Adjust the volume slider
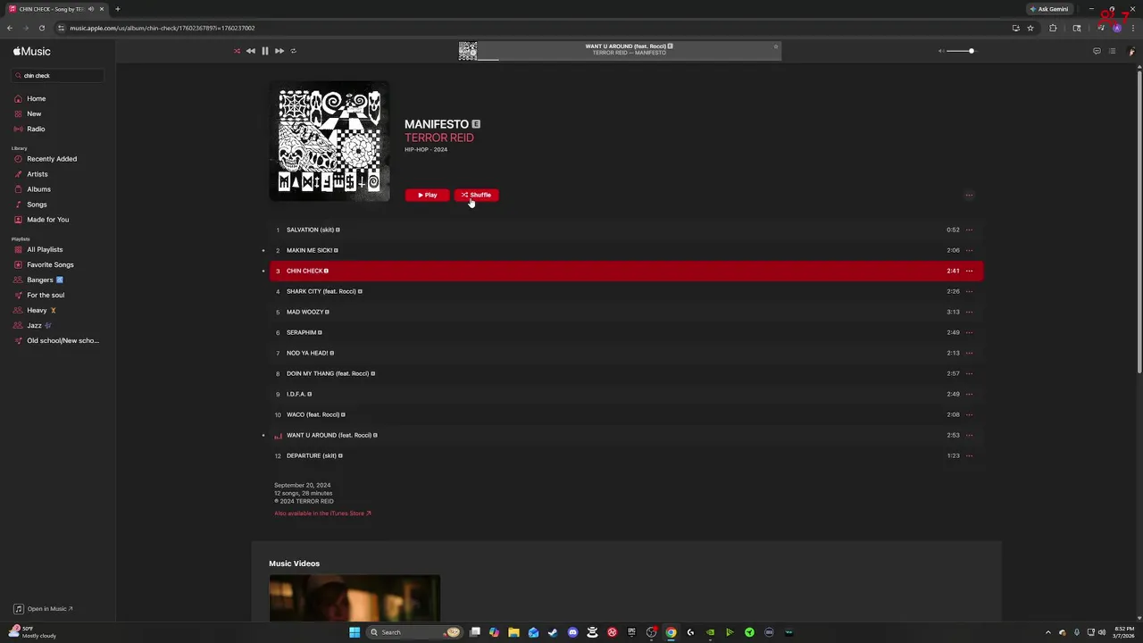Image resolution: width=1143 pixels, height=643 pixels. [x=960, y=51]
